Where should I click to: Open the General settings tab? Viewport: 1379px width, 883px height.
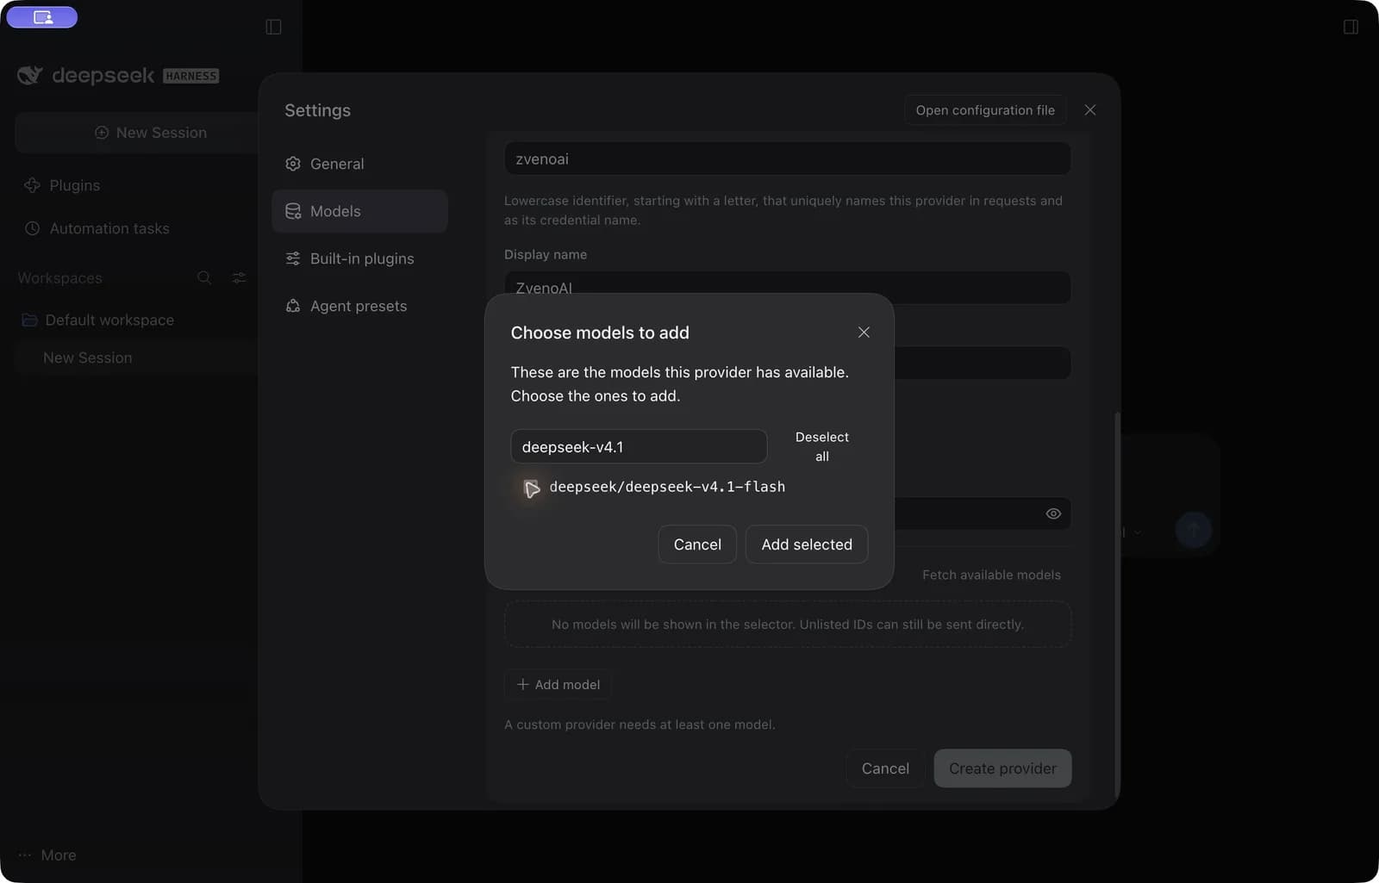click(x=359, y=164)
